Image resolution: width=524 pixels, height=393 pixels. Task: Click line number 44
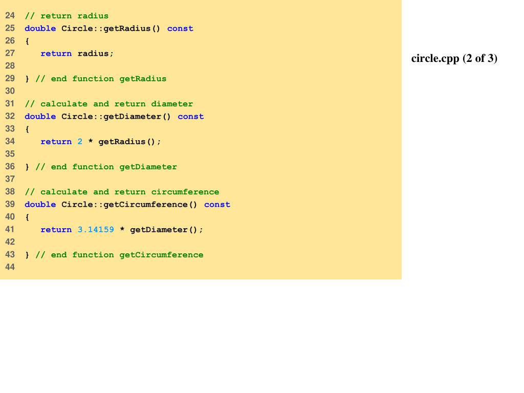pos(10,267)
